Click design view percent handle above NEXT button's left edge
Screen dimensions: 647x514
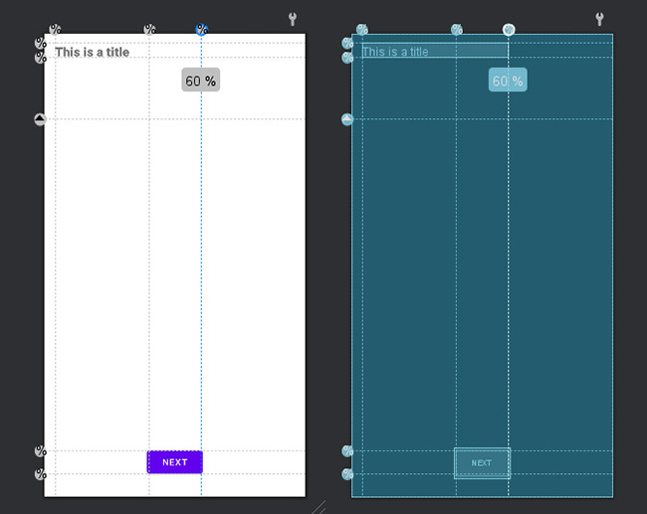click(149, 29)
